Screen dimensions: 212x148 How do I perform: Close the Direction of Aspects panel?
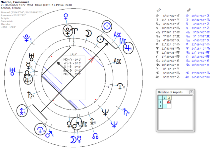click(191, 92)
